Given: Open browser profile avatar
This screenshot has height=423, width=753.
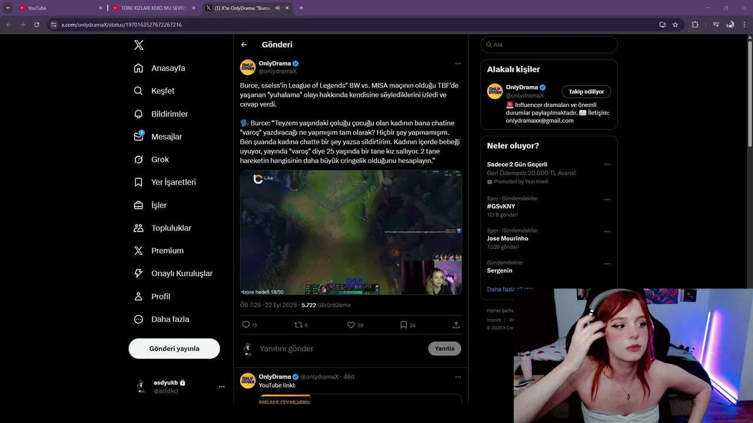Looking at the screenshot, I should coord(730,25).
